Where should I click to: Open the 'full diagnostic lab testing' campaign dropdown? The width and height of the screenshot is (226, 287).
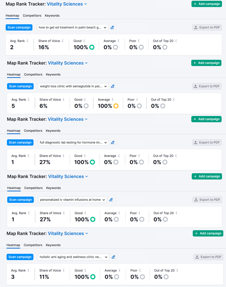73,142
